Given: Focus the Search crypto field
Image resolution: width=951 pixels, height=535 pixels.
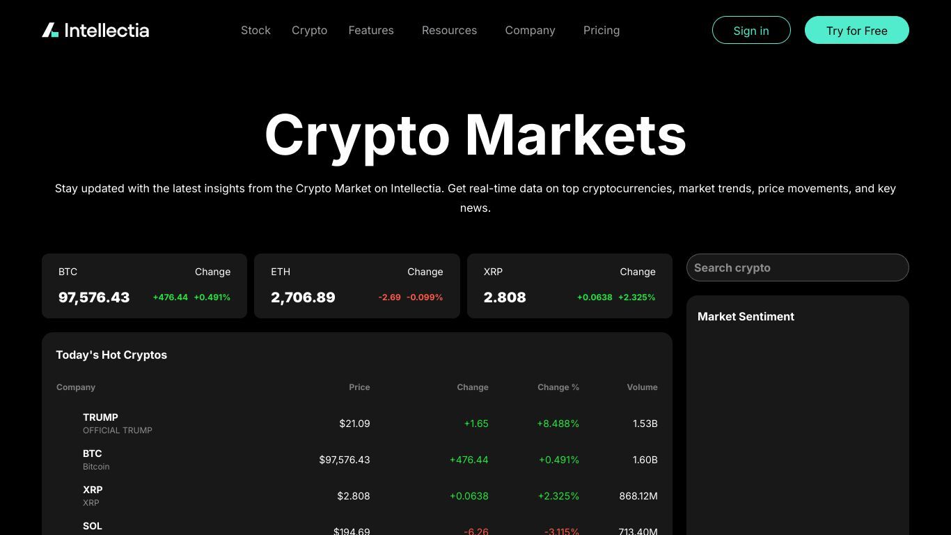Looking at the screenshot, I should [798, 267].
